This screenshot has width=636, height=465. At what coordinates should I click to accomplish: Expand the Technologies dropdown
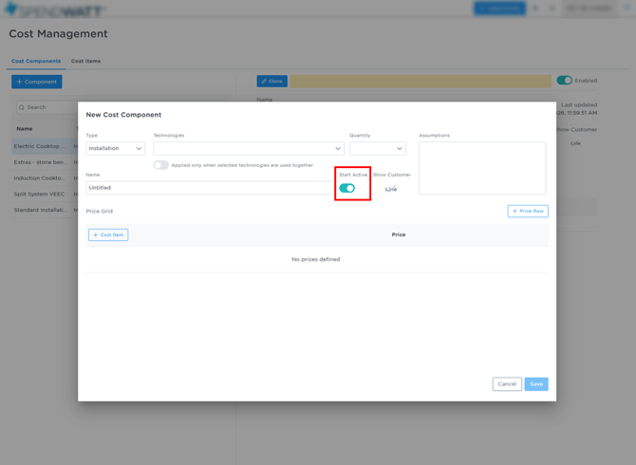click(248, 148)
